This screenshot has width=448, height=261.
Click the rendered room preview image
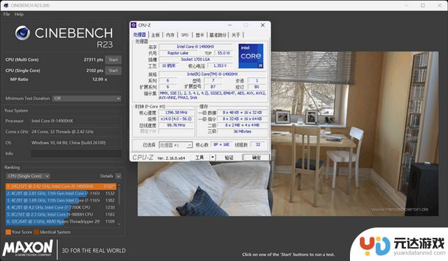pos(288,134)
